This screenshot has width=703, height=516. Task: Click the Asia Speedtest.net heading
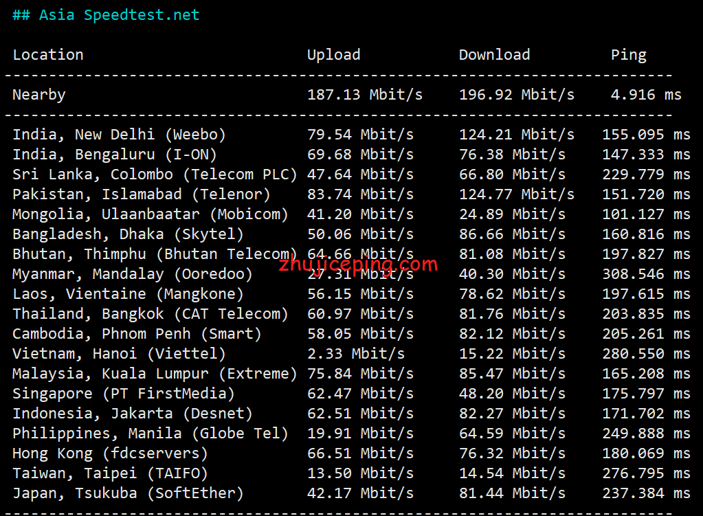[106, 15]
